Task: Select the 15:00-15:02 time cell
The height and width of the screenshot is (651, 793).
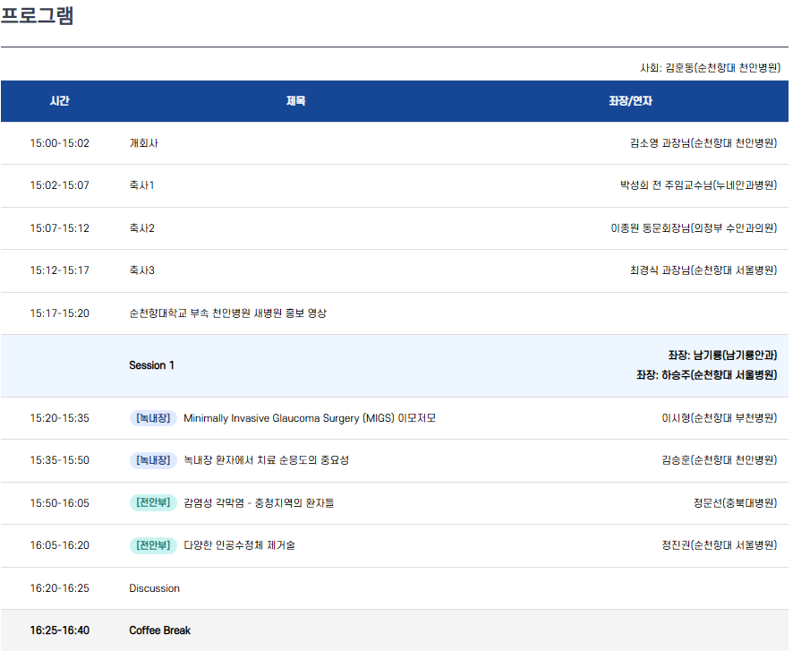Action: pyautogui.click(x=59, y=143)
